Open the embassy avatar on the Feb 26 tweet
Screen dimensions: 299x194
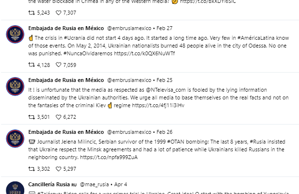pyautogui.click(x=15, y=138)
